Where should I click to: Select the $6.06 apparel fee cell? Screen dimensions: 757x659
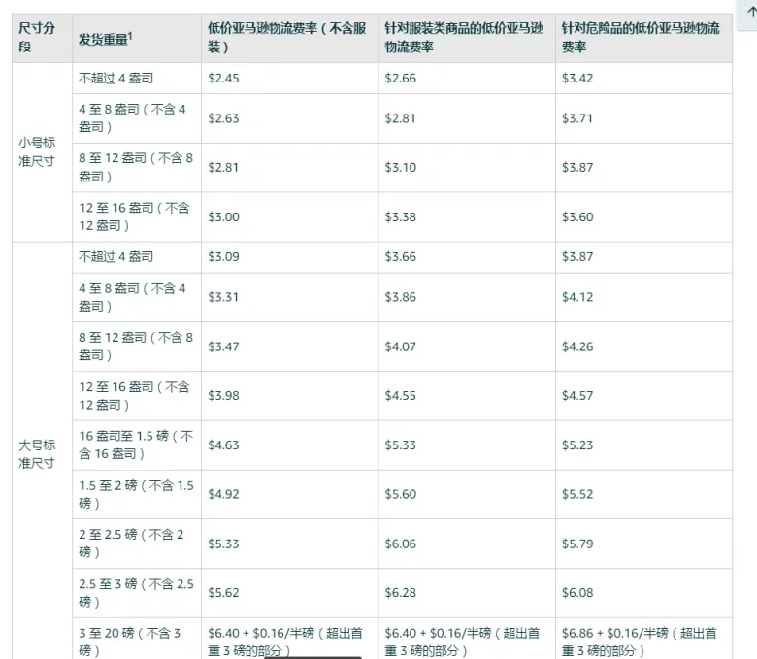(x=467, y=544)
